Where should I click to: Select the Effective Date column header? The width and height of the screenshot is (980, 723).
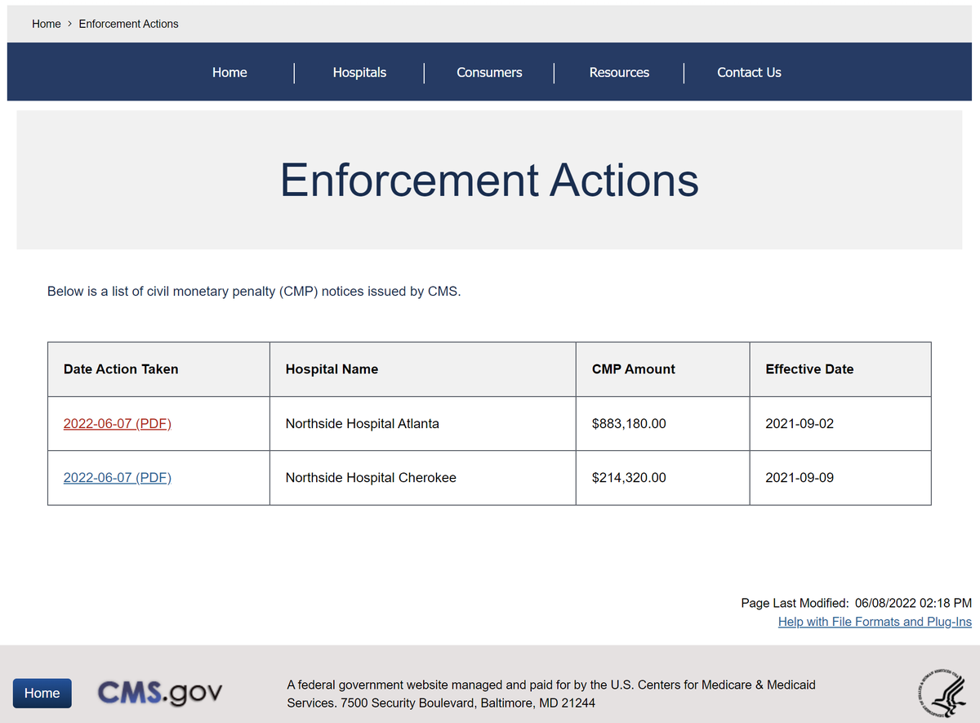[x=840, y=369]
